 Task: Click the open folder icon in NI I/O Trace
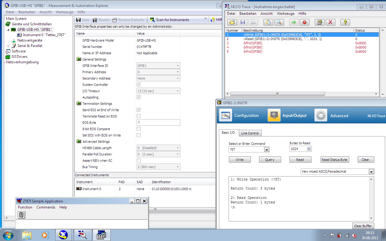pos(232,22)
